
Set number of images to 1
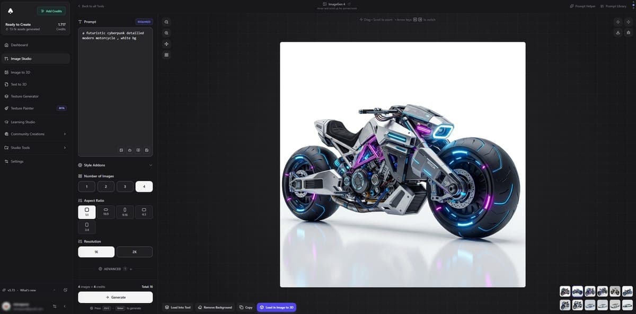tap(86, 186)
